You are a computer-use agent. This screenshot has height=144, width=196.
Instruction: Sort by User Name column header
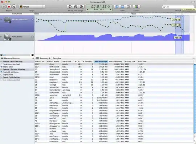tap(68, 61)
